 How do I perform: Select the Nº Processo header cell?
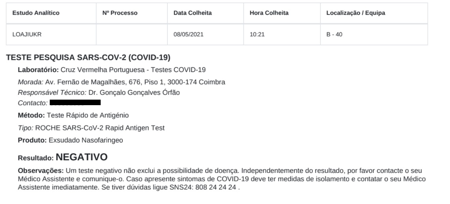(x=132, y=13)
